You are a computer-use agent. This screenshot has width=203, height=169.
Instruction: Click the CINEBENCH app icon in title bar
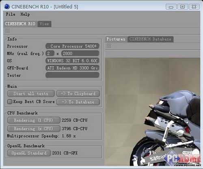click(x=7, y=6)
